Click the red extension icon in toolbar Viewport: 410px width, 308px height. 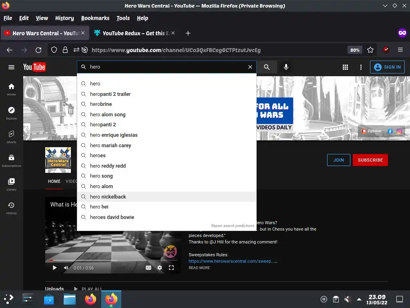click(386, 50)
